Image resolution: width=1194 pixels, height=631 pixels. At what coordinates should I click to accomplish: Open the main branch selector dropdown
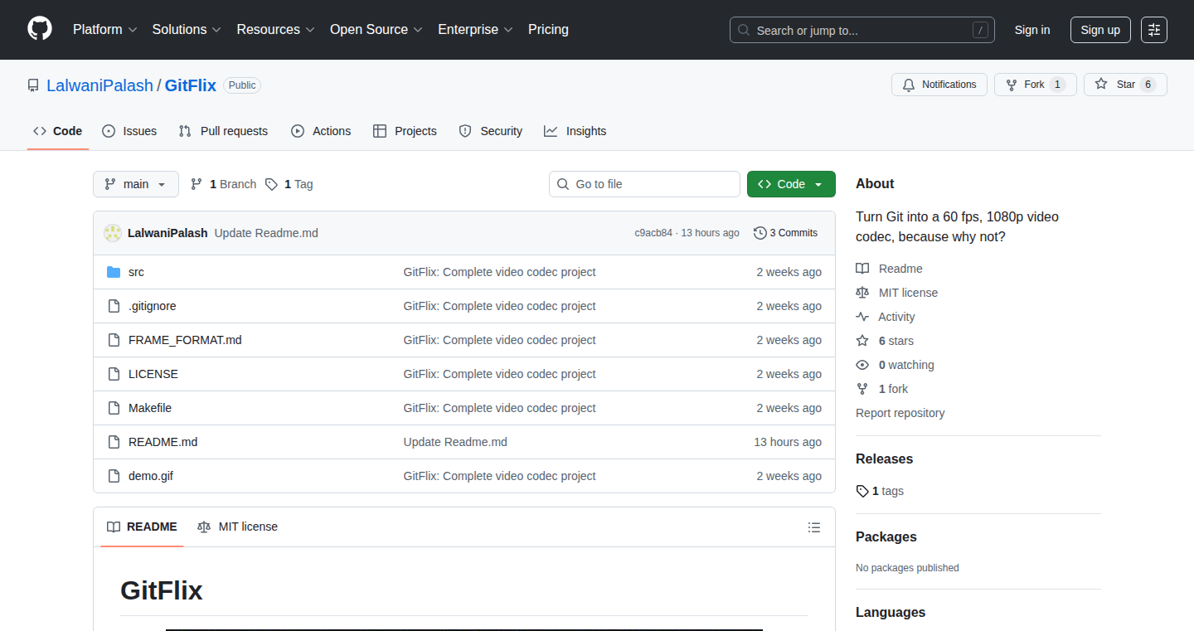coord(136,184)
